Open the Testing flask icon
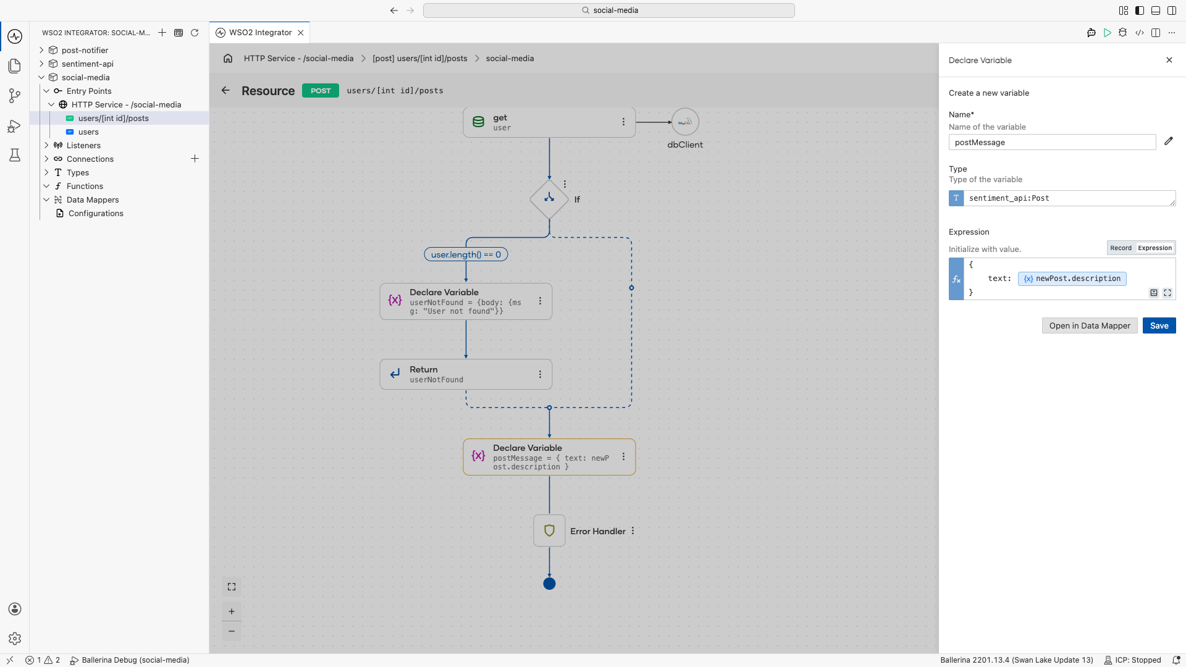The height and width of the screenshot is (667, 1186). (x=15, y=155)
